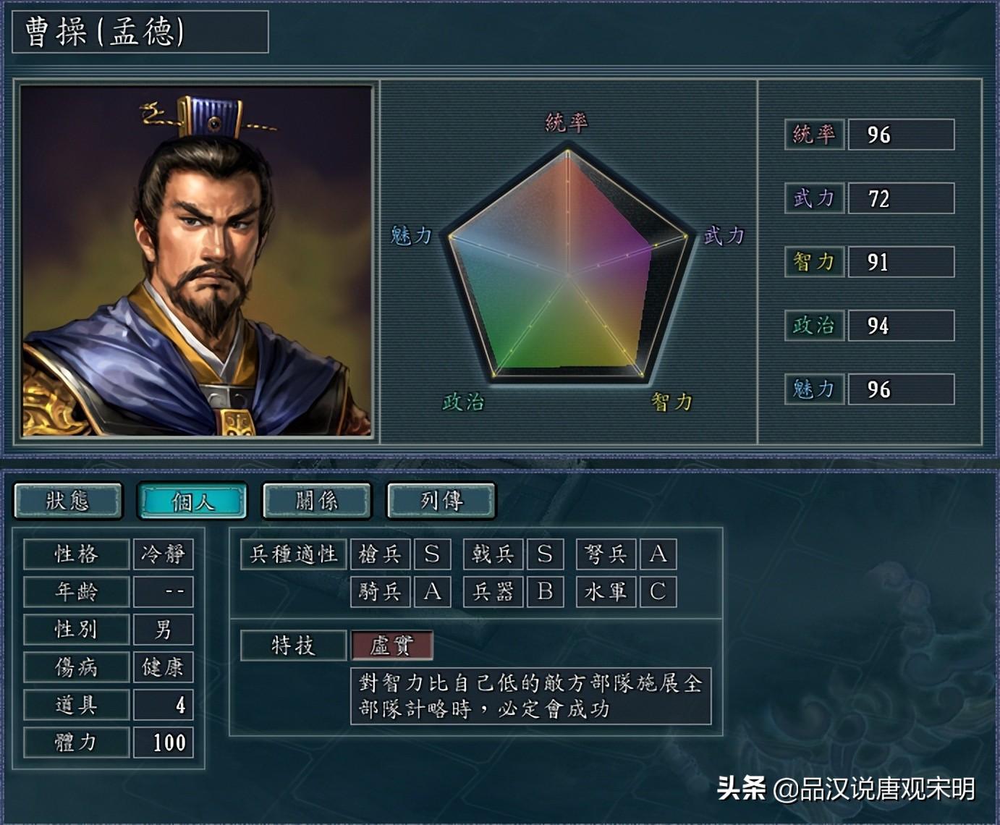Open the 列傳 biography tab

click(441, 501)
